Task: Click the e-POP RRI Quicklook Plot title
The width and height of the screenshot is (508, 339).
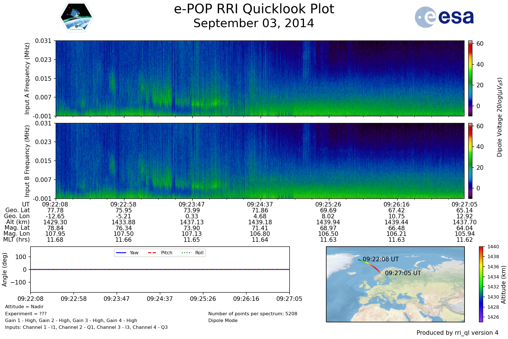Action: click(254, 9)
